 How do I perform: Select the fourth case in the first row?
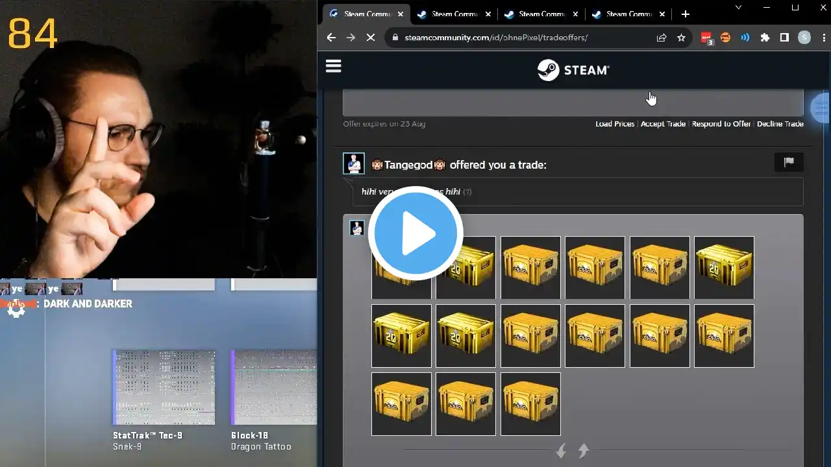pos(595,268)
